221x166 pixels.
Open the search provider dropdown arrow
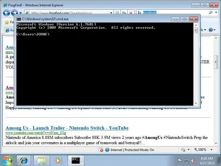pos(216,12)
